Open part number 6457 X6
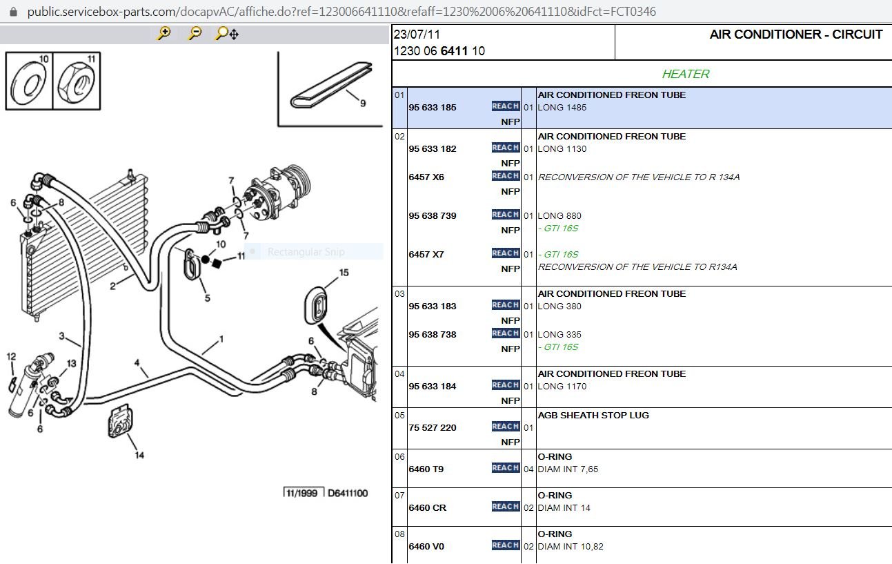Image resolution: width=892 pixels, height=564 pixels. tap(426, 177)
